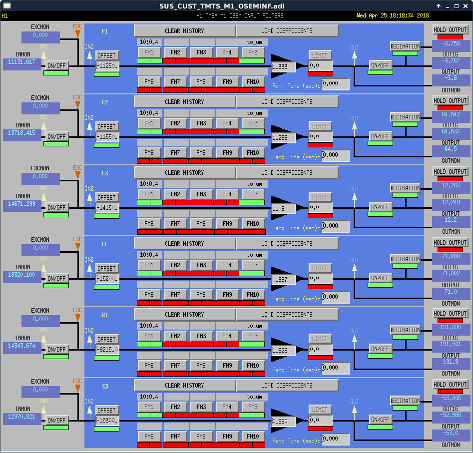Click the F1 offset value field -11250

tap(107, 66)
